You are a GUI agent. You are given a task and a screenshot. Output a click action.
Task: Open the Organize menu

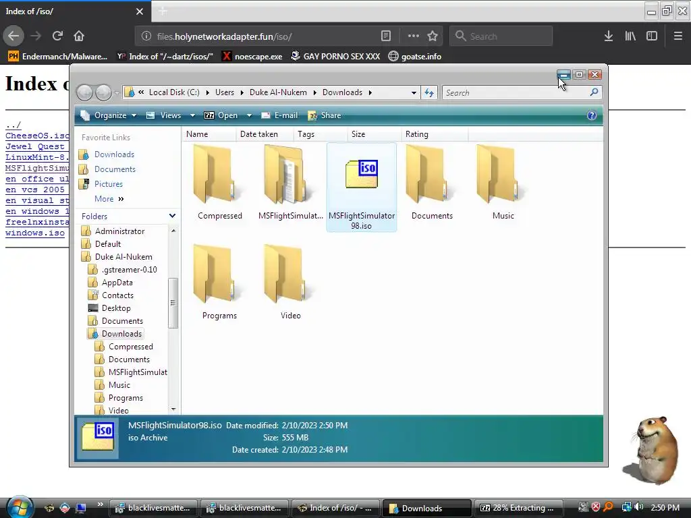click(x=109, y=115)
